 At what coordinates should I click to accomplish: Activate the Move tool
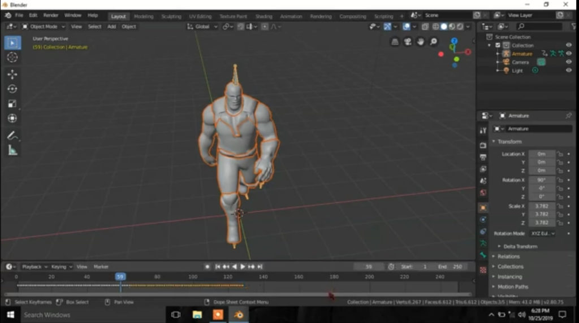tap(12, 75)
